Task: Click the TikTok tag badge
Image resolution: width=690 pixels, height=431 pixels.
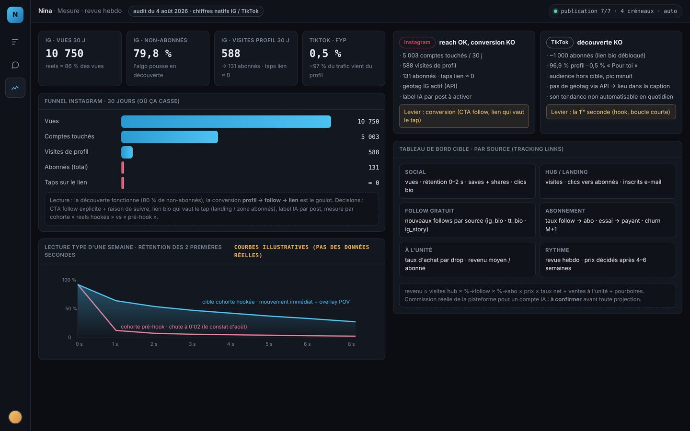Action: [x=560, y=43]
